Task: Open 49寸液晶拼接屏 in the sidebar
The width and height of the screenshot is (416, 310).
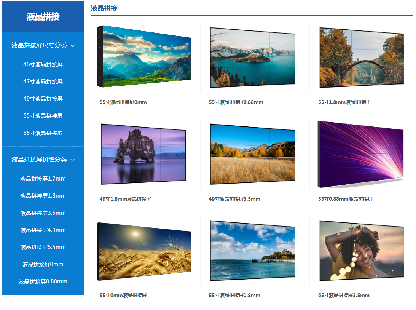Action: point(43,99)
